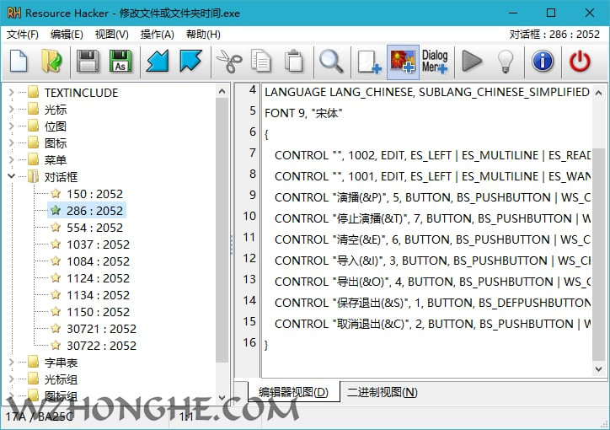
Task: Copy using the two-pages icon
Action: (260, 61)
